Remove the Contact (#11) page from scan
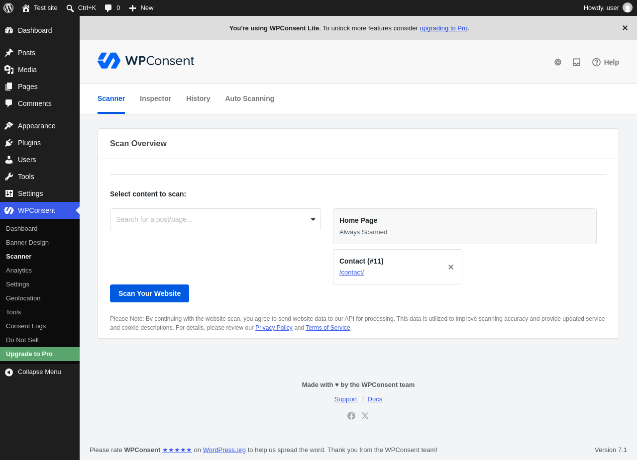637x460 pixels. point(451,267)
